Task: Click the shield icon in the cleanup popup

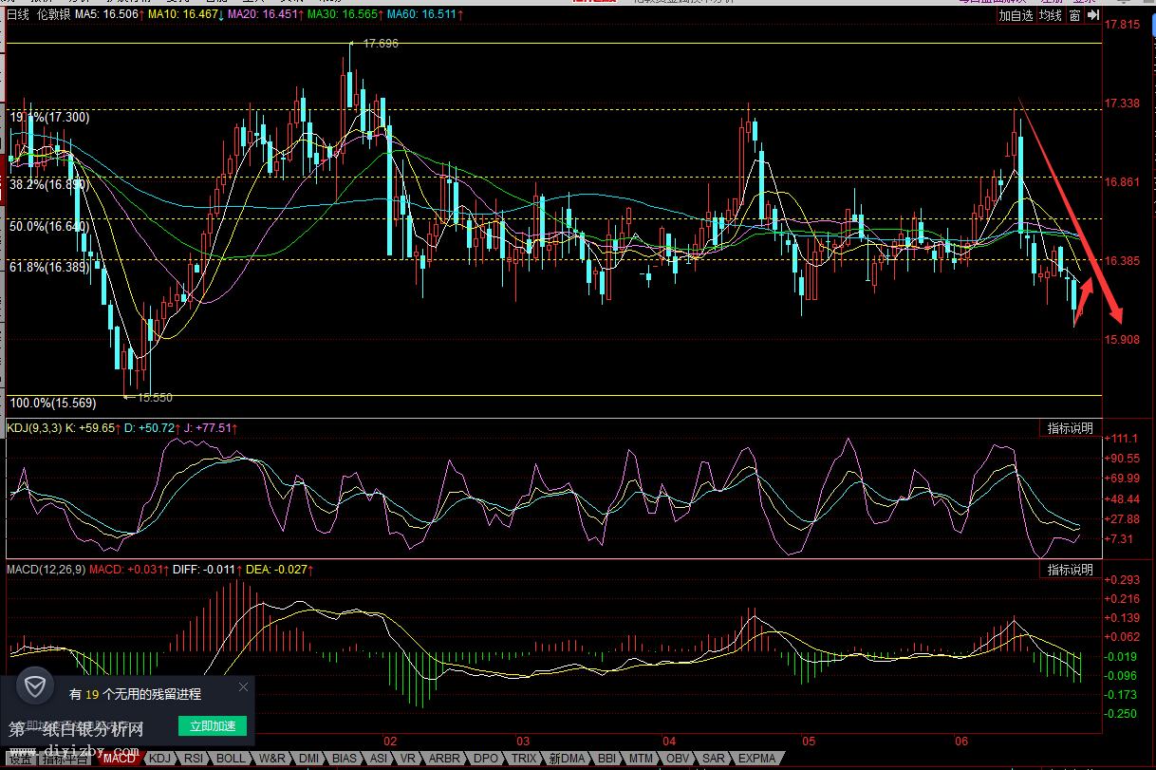Action: click(36, 686)
